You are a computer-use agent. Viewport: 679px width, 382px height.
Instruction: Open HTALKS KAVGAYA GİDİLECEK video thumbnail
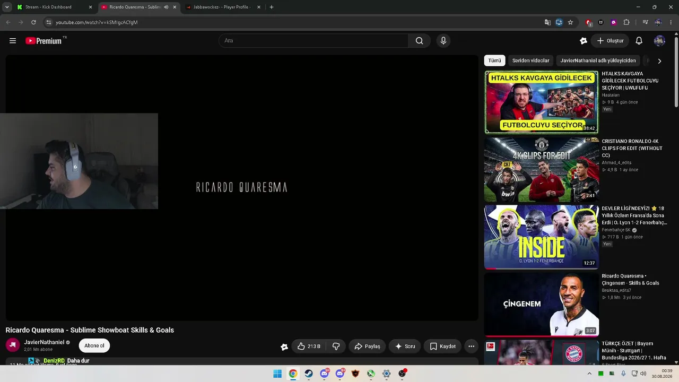click(x=542, y=102)
